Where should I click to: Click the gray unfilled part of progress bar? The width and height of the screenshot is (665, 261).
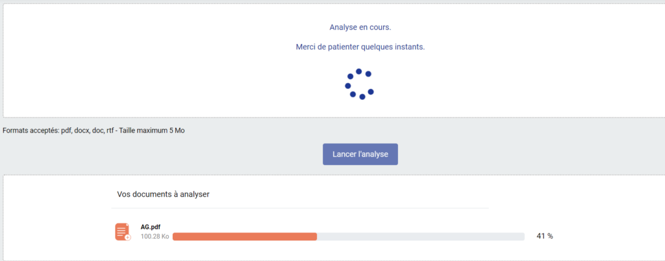(x=421, y=236)
